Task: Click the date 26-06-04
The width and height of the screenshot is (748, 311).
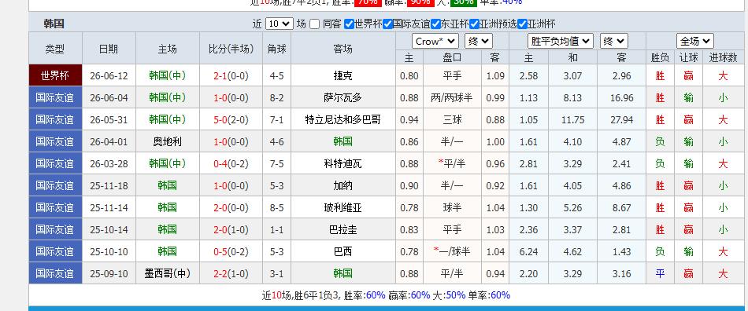Action: (x=109, y=98)
